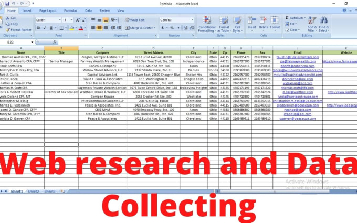Toggle align text right

[106, 28]
